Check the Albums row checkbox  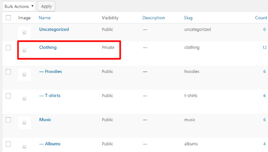tap(8, 144)
